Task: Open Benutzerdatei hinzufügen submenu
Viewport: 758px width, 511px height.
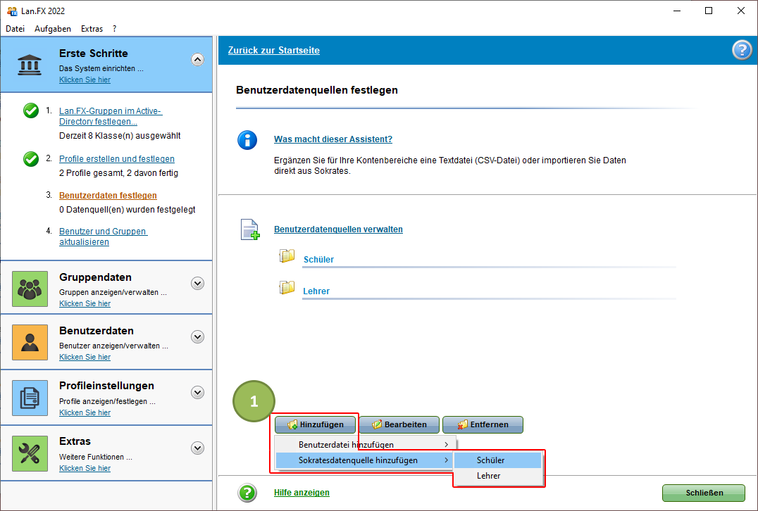Action: [365, 445]
